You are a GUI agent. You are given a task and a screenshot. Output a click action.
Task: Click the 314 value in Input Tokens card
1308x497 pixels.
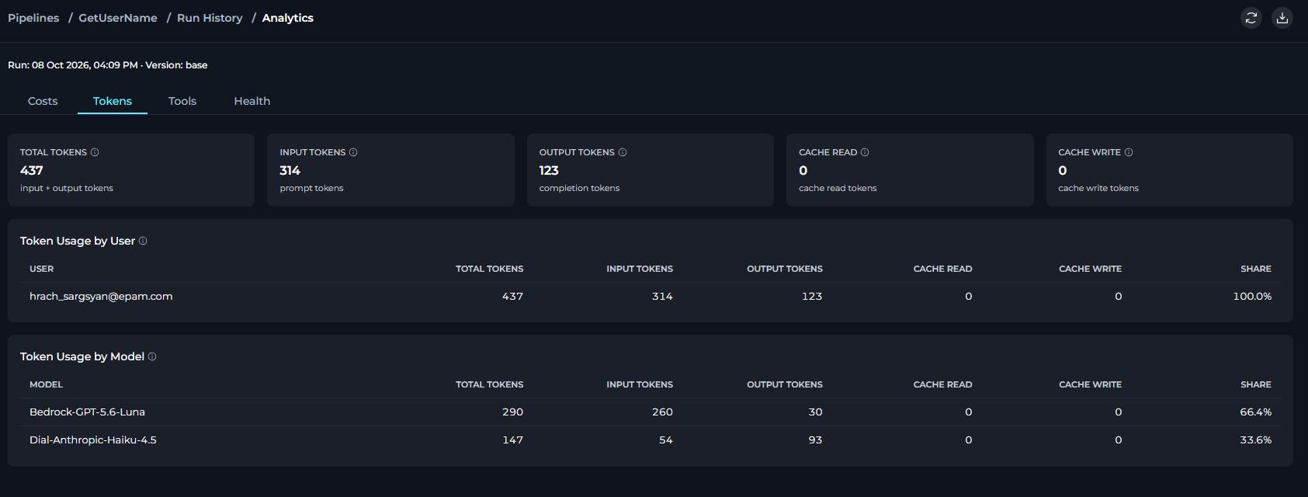pos(290,170)
